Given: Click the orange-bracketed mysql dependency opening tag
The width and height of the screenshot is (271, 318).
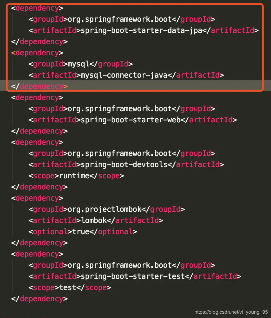Looking at the screenshot, I should click(37, 53).
